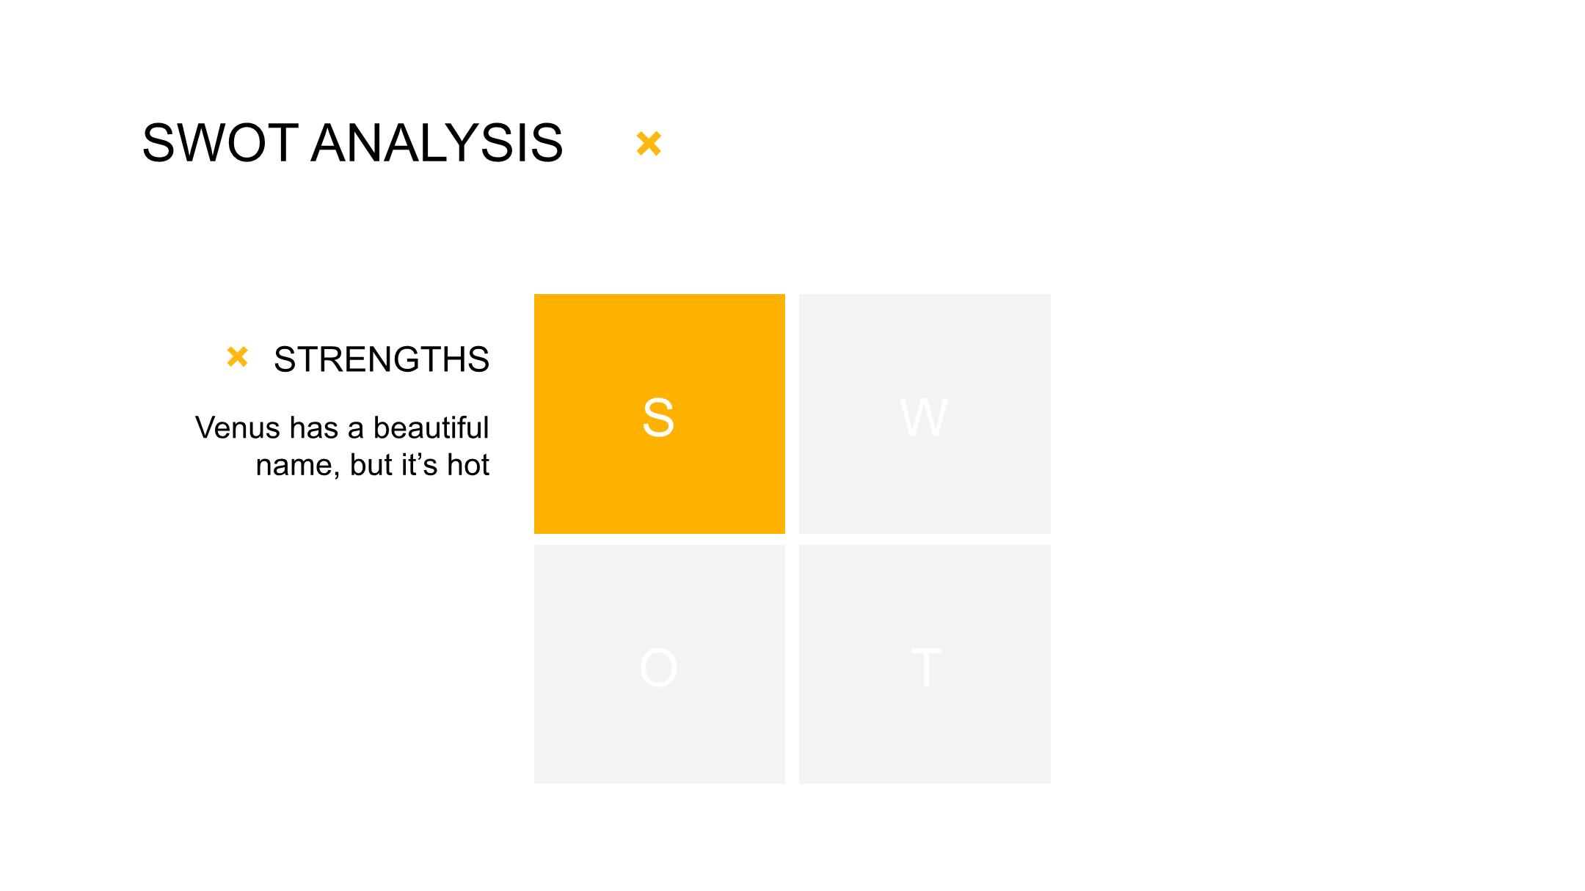
Task: Select the gray W square
Action: (925, 414)
